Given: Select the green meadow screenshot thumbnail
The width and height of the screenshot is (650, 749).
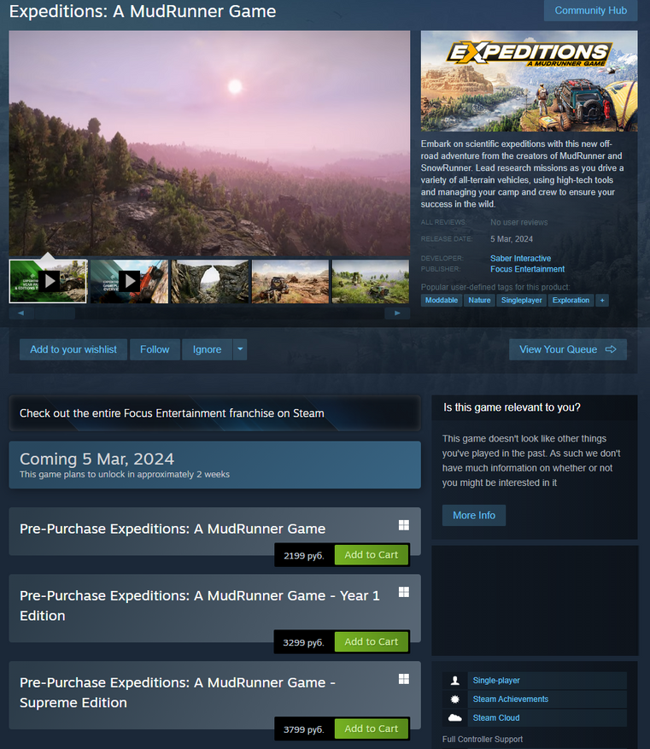Looking at the screenshot, I should click(371, 281).
